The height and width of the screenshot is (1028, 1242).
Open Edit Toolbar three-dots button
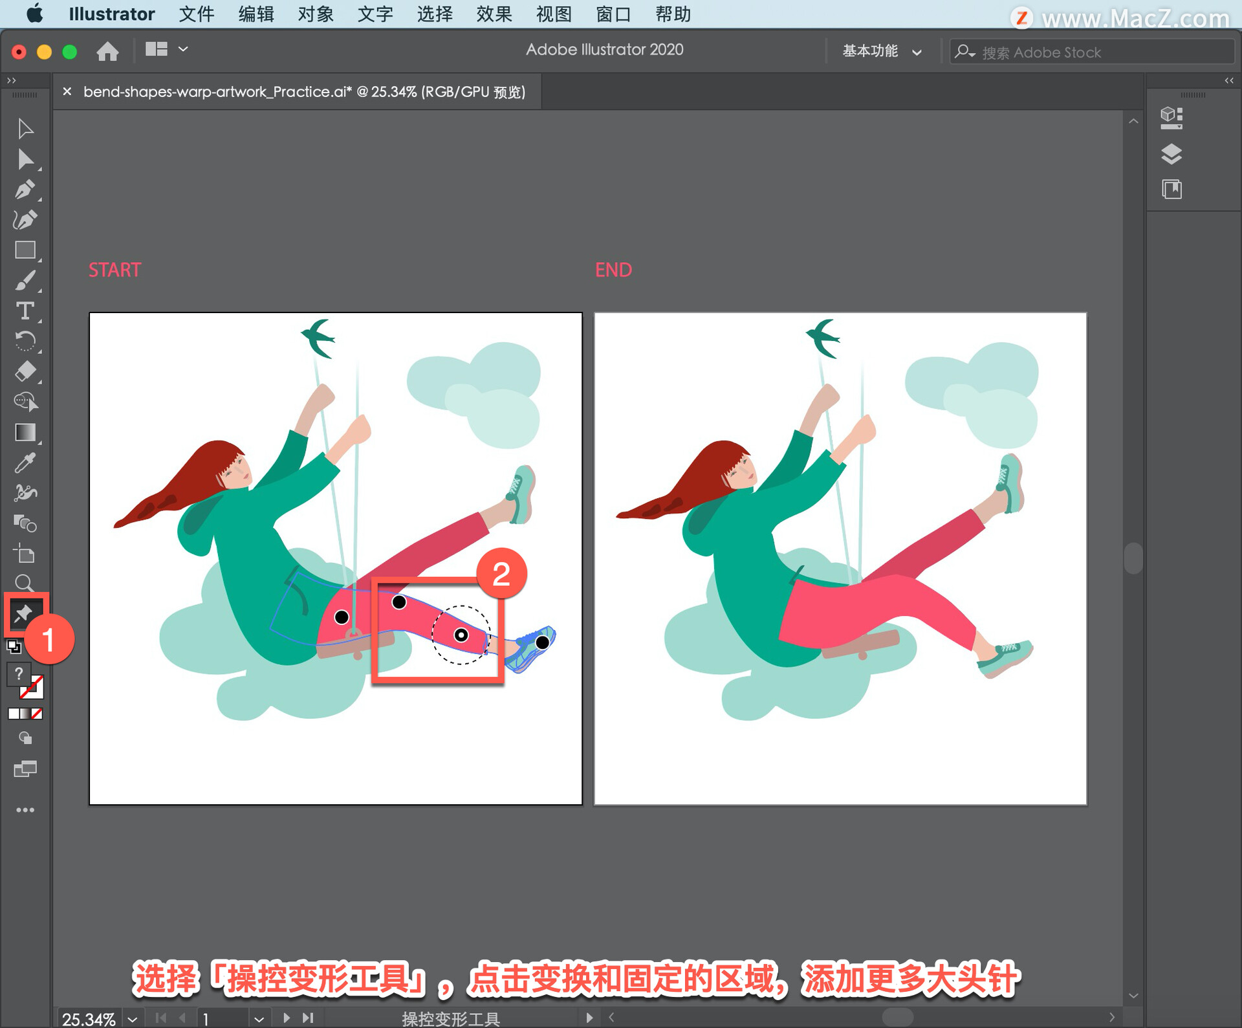coord(25,810)
